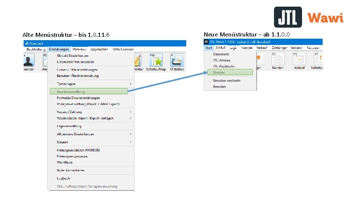Expand the Textvorlagen submenu arrow
The height and width of the screenshot is (199, 354).
[131, 84]
